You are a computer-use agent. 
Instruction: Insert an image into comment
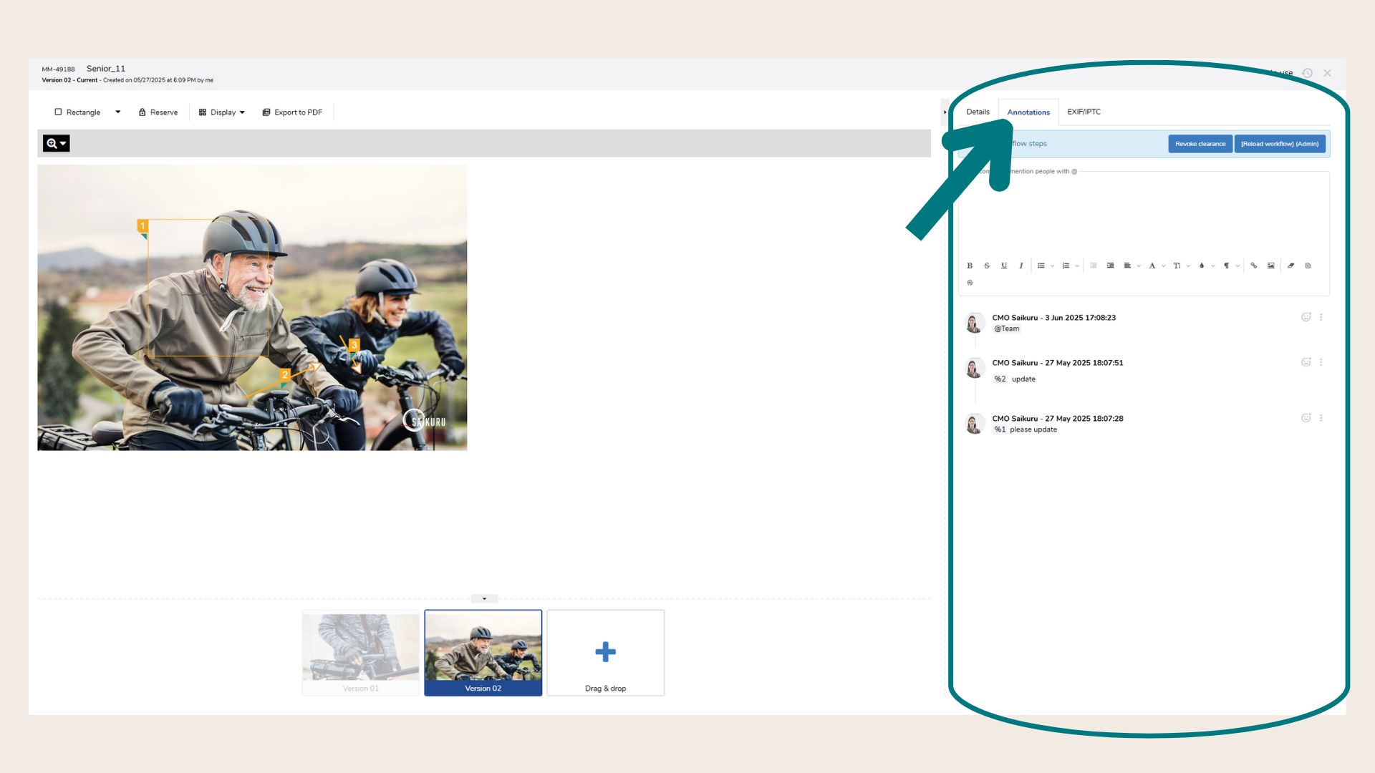click(x=1271, y=266)
